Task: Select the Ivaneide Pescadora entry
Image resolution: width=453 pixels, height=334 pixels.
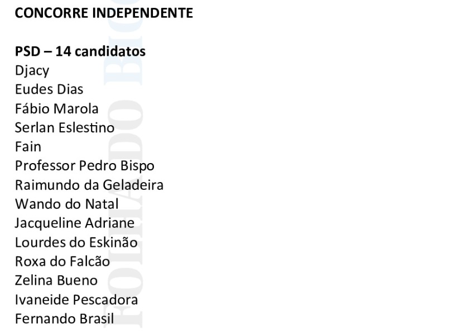Action: [76, 299]
